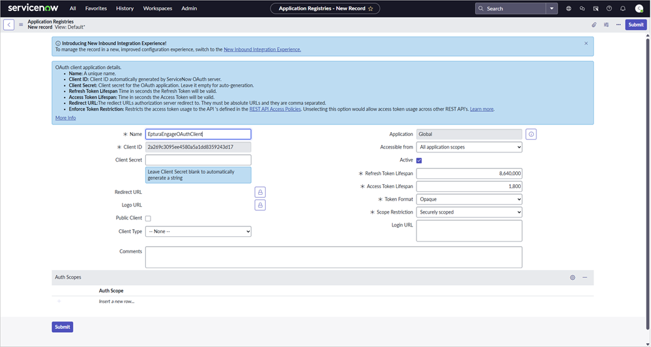Unlock the Logo URL field
This screenshot has height=347, width=651.
click(260, 205)
